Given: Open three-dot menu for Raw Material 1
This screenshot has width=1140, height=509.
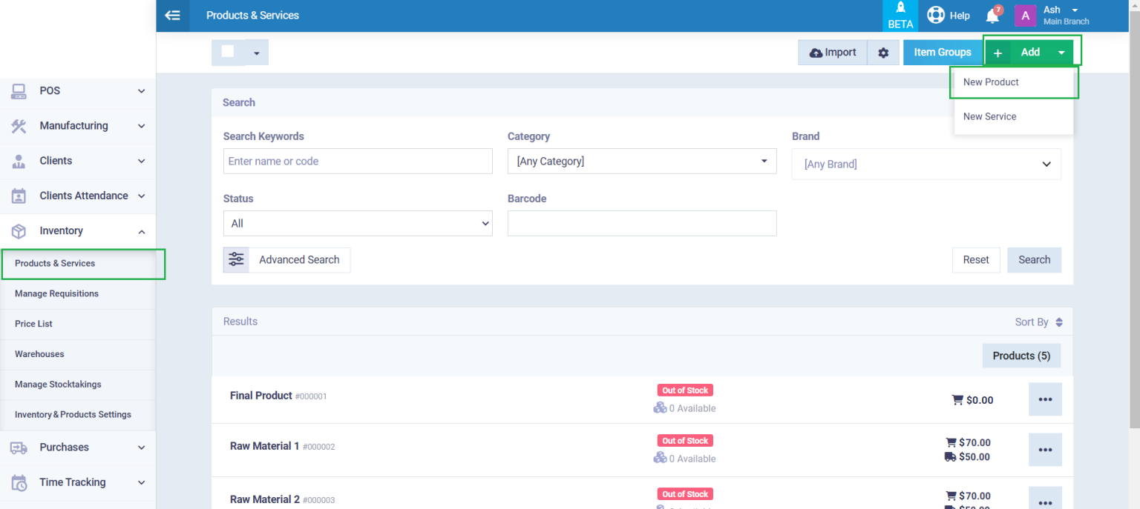Looking at the screenshot, I should tap(1045, 450).
